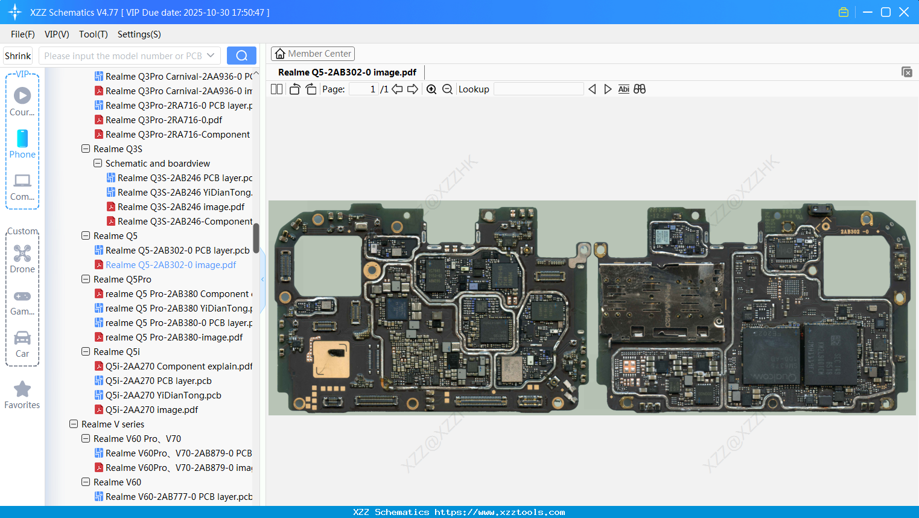Image resolution: width=919 pixels, height=518 pixels.
Task: Open the model number dropdown arrow
Action: (x=211, y=56)
